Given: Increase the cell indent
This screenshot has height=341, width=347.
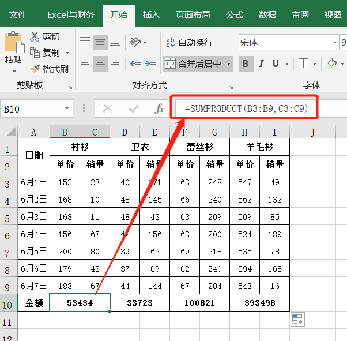Looking at the screenshot, I should (150, 63).
